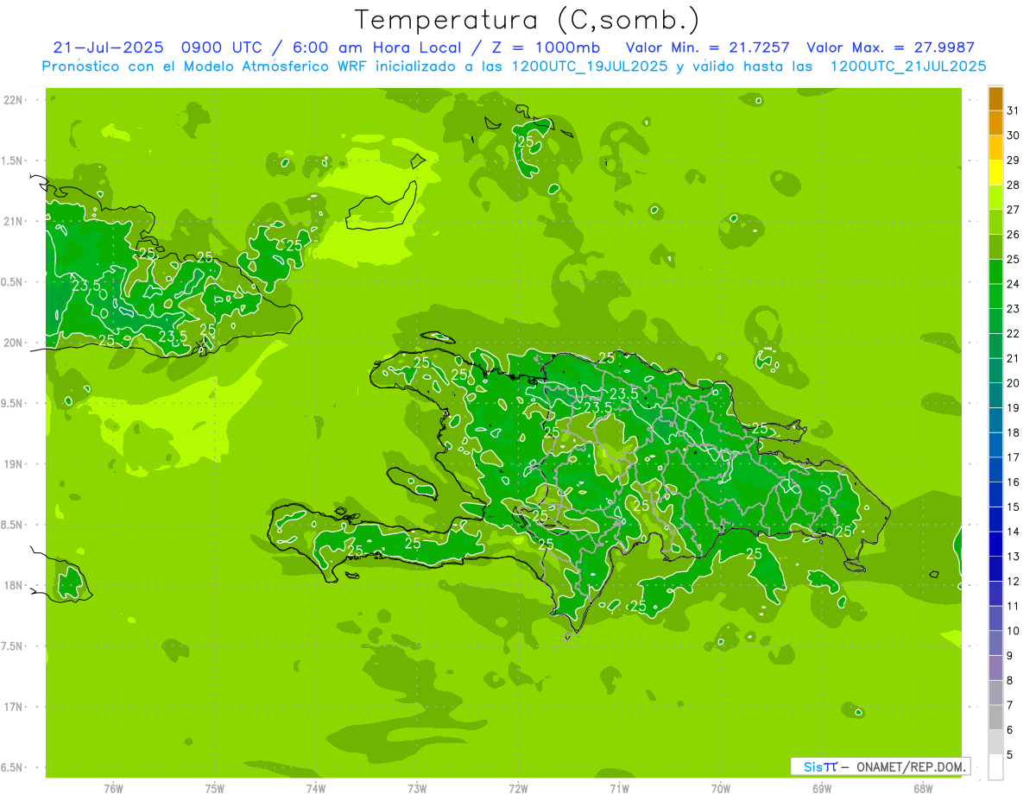This screenshot has height=800, width=1036.
Task: Click the "72W" longitude axis label
Action: (x=519, y=789)
